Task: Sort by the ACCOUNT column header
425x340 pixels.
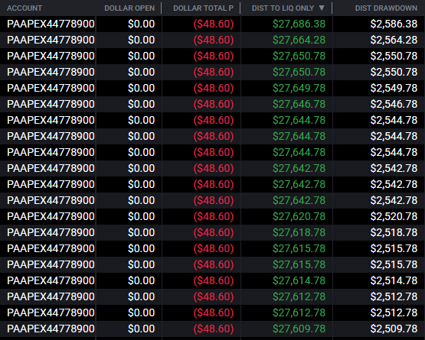Action: 25,8
